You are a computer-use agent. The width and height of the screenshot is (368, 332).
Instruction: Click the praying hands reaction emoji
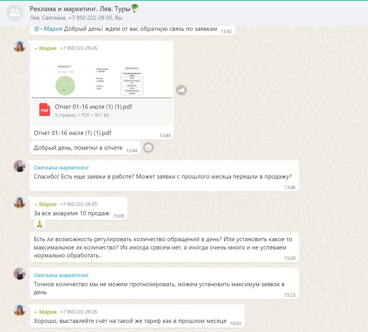(40, 224)
